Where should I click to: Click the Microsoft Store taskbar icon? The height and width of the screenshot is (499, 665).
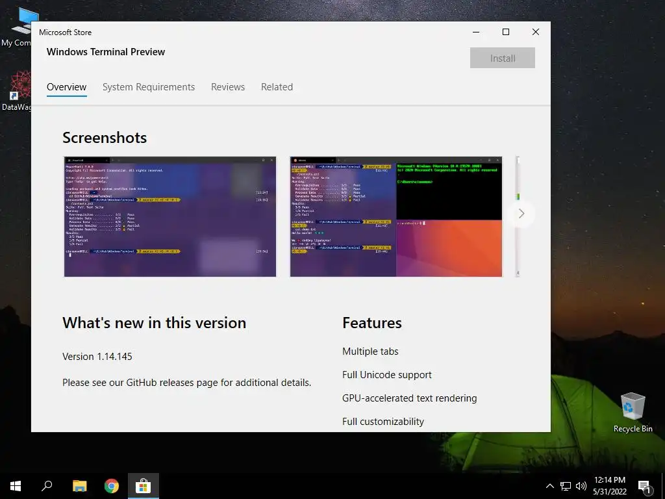point(144,486)
